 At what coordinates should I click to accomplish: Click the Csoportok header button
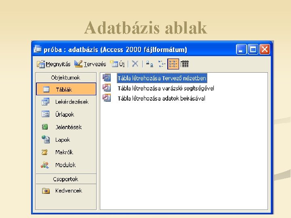point(66,179)
